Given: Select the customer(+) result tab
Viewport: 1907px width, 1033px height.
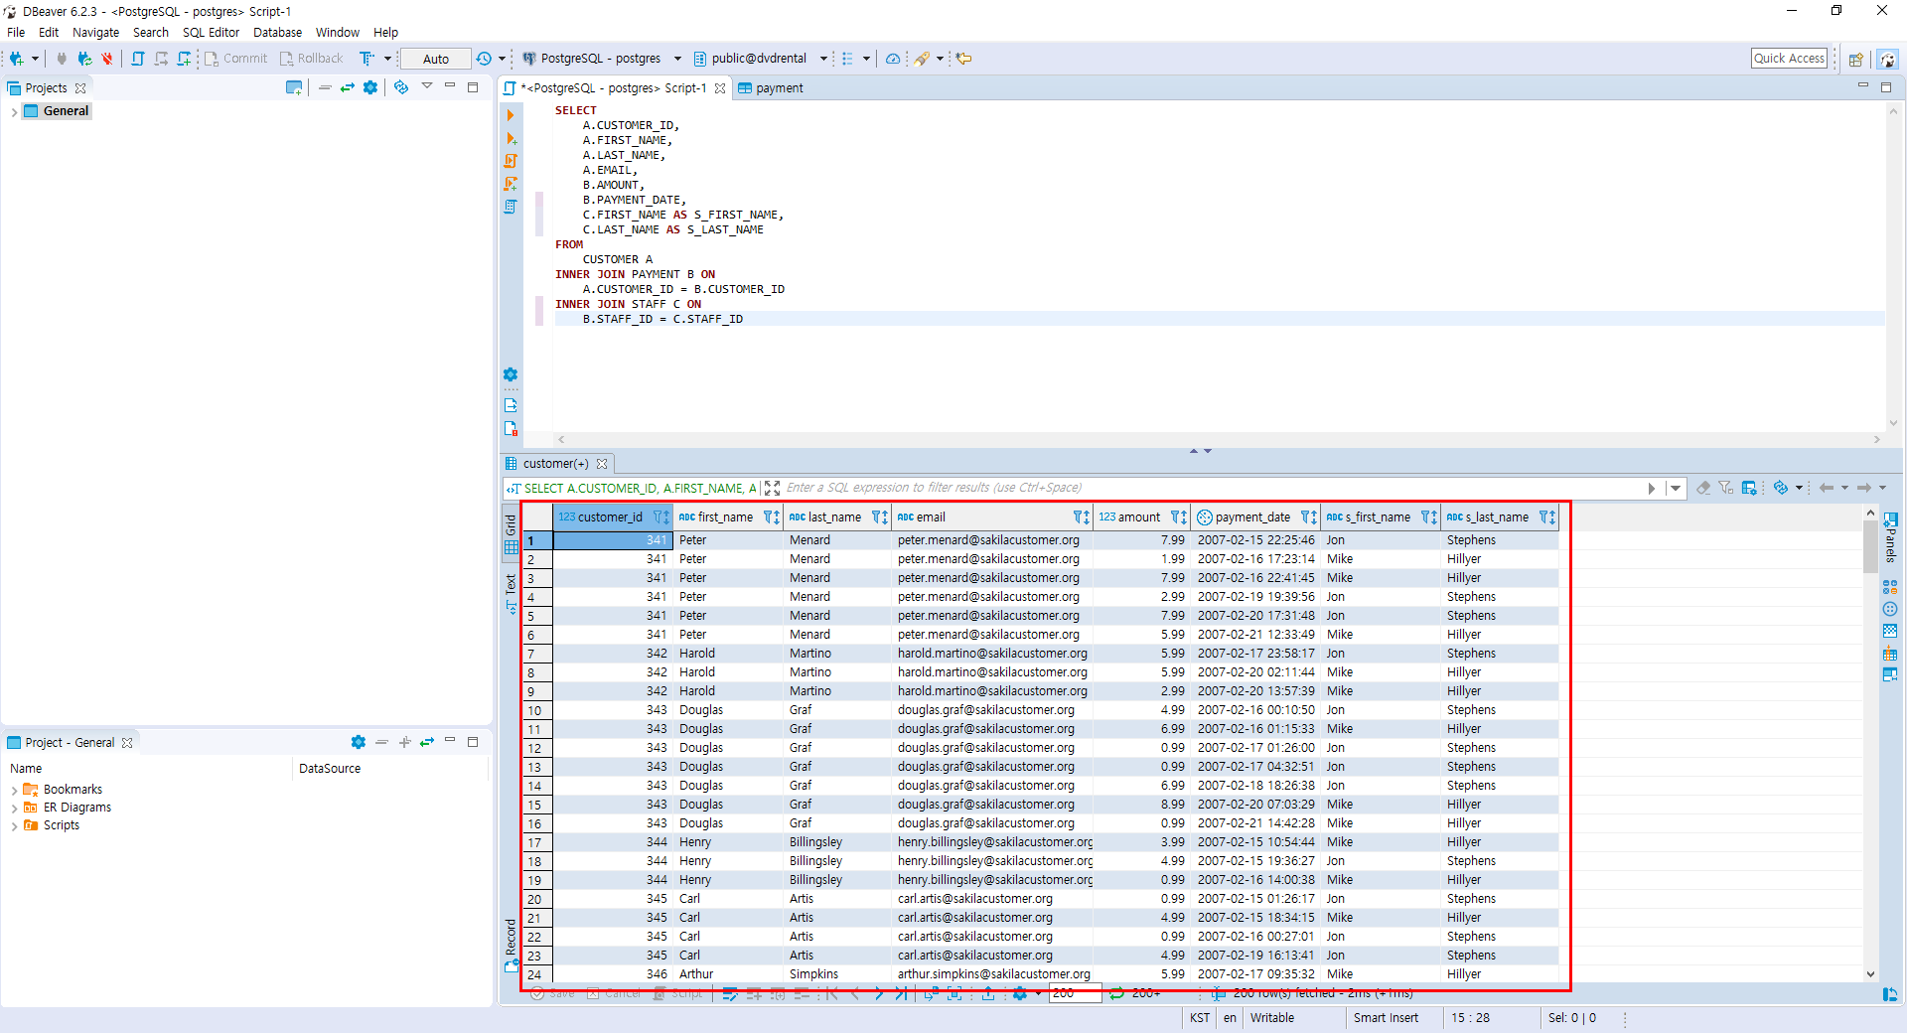Looking at the screenshot, I should pos(556,464).
